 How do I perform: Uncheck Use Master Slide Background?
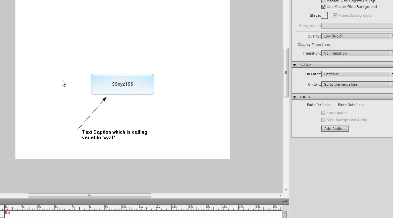(x=323, y=7)
